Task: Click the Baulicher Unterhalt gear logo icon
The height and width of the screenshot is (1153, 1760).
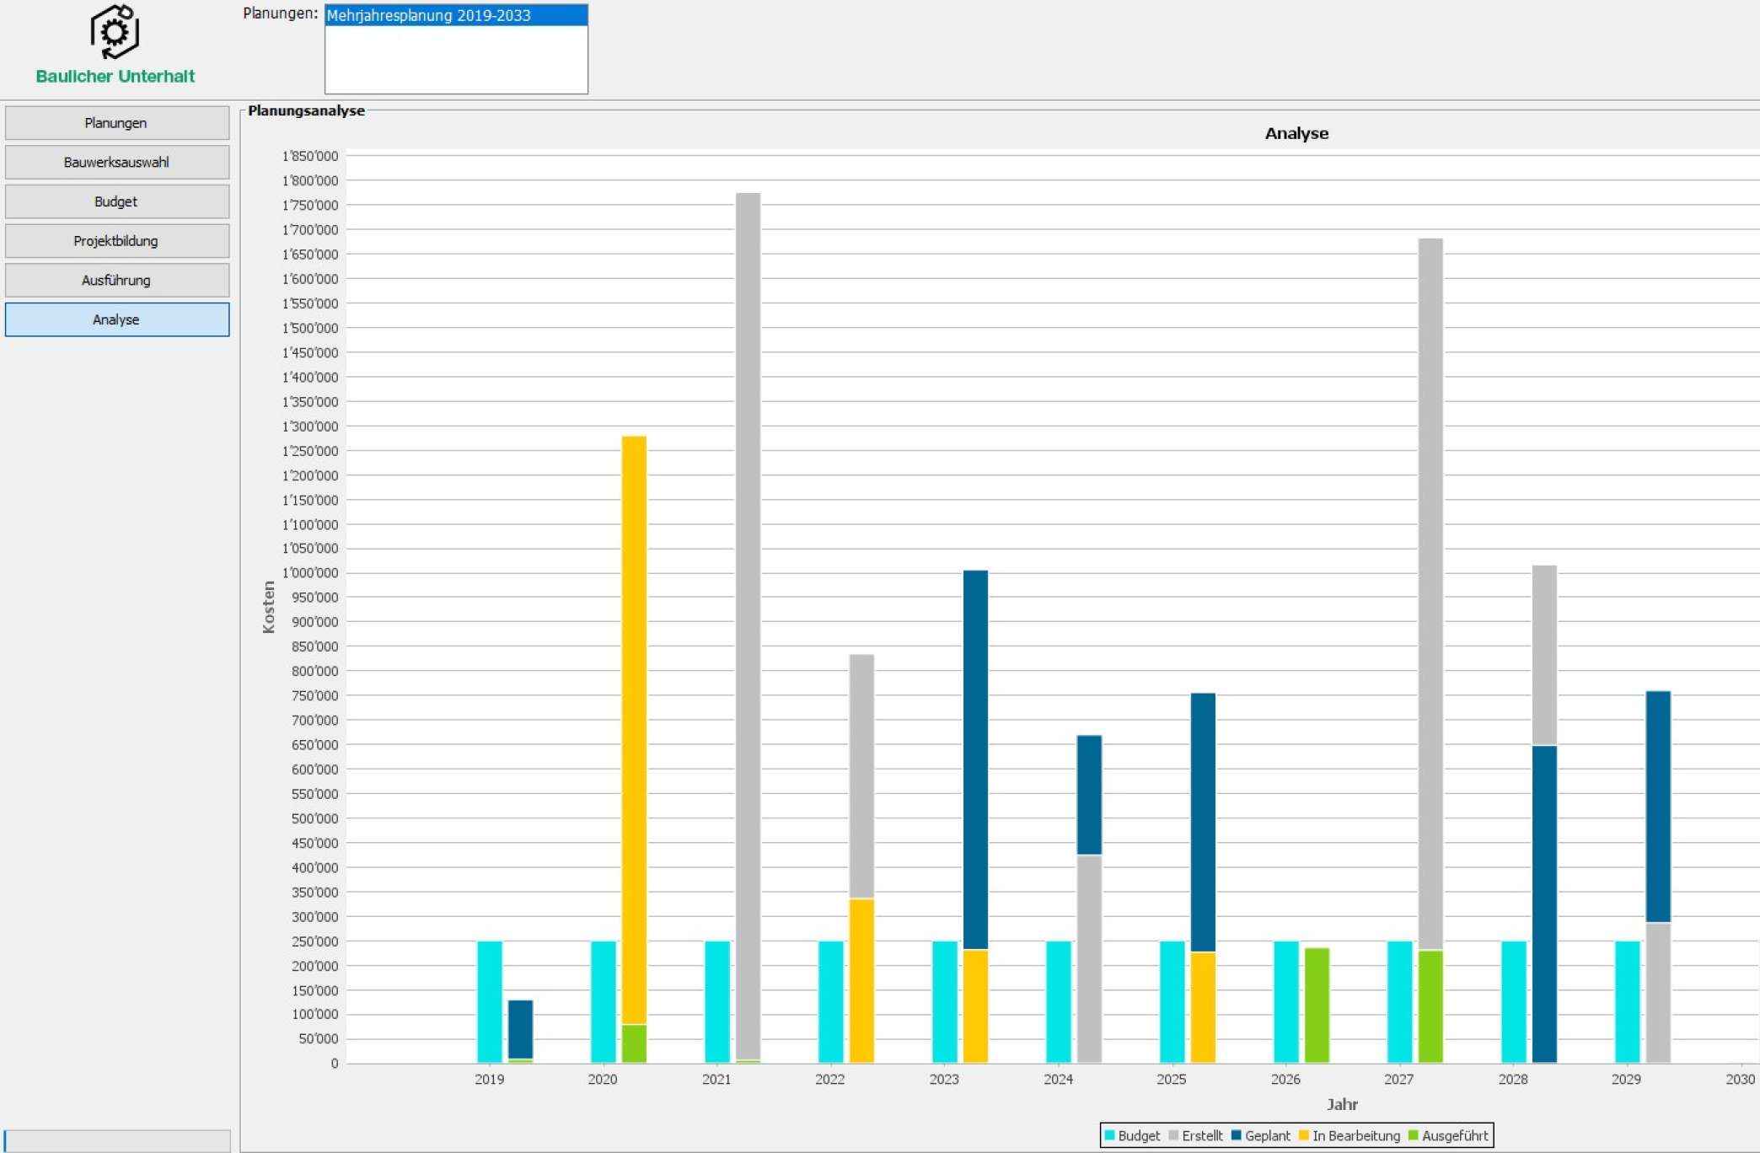Action: (115, 32)
